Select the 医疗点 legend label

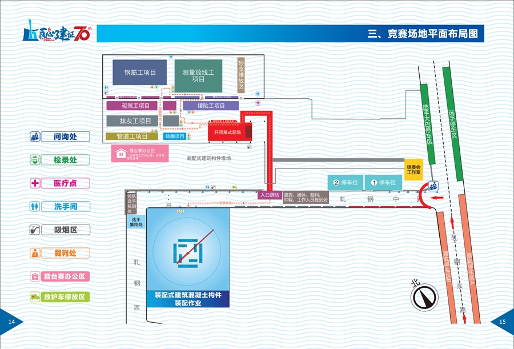[x=65, y=183]
